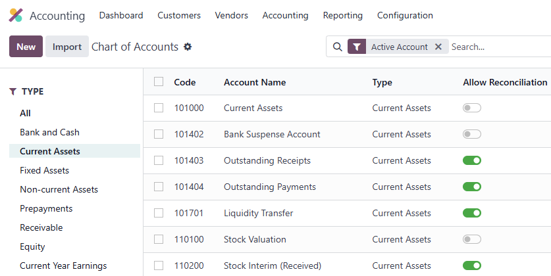551x276 pixels.
Task: Open the Chart of Accounts gear settings
Action: [188, 47]
